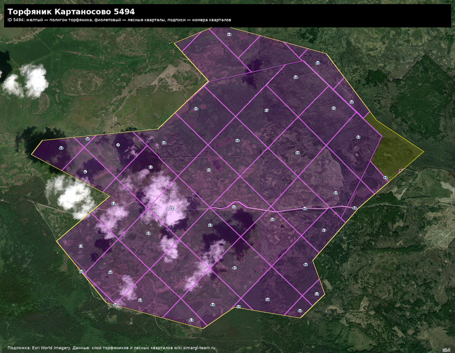Select forest quarter label 47

point(324,230)
